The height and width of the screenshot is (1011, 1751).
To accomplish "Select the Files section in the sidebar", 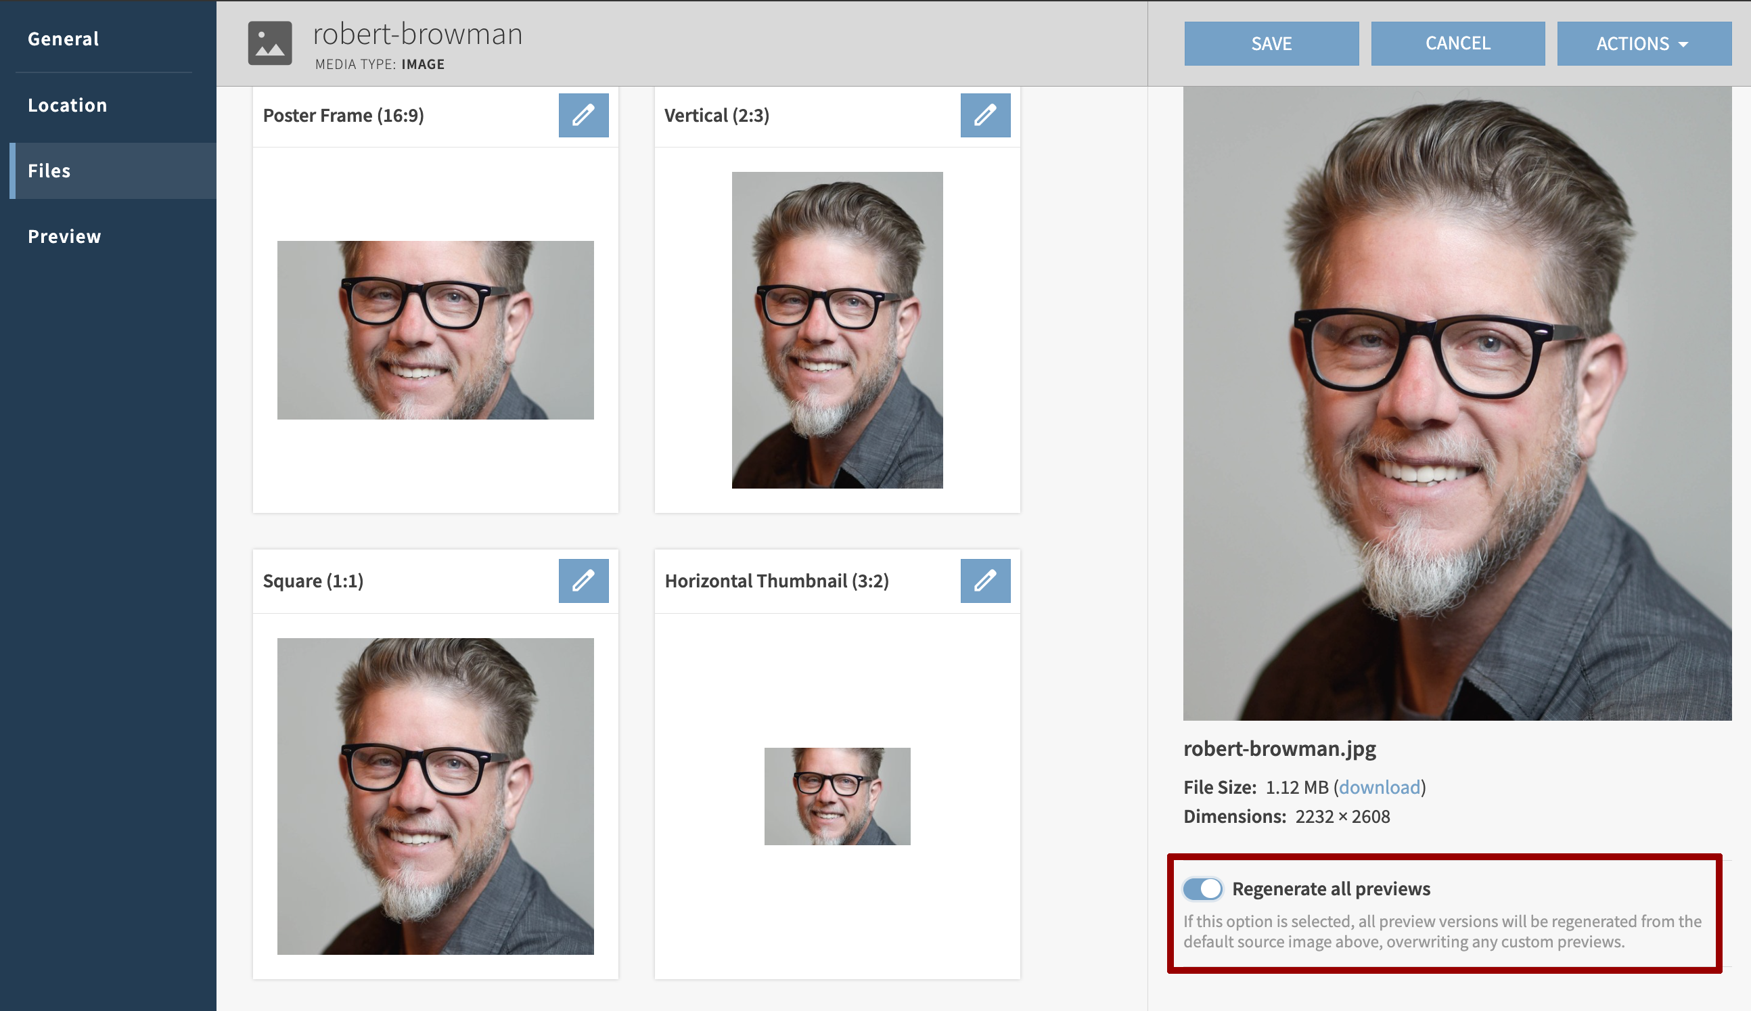I will pyautogui.click(x=49, y=170).
